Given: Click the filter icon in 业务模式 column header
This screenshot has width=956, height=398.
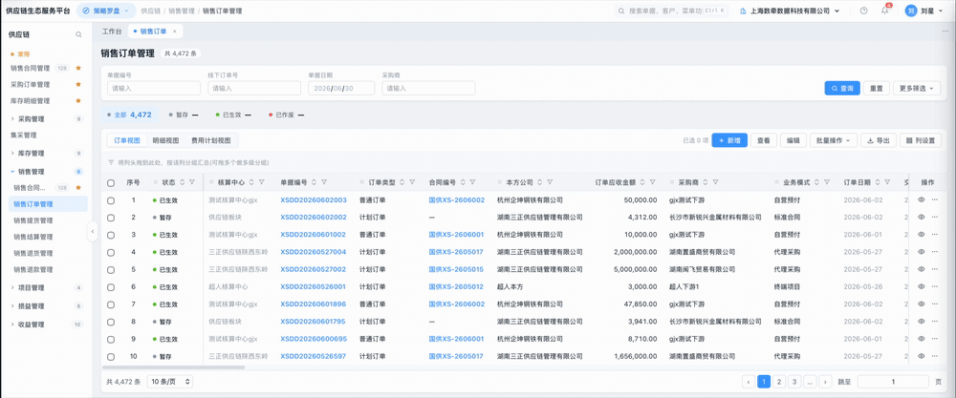Looking at the screenshot, I should pos(828,182).
